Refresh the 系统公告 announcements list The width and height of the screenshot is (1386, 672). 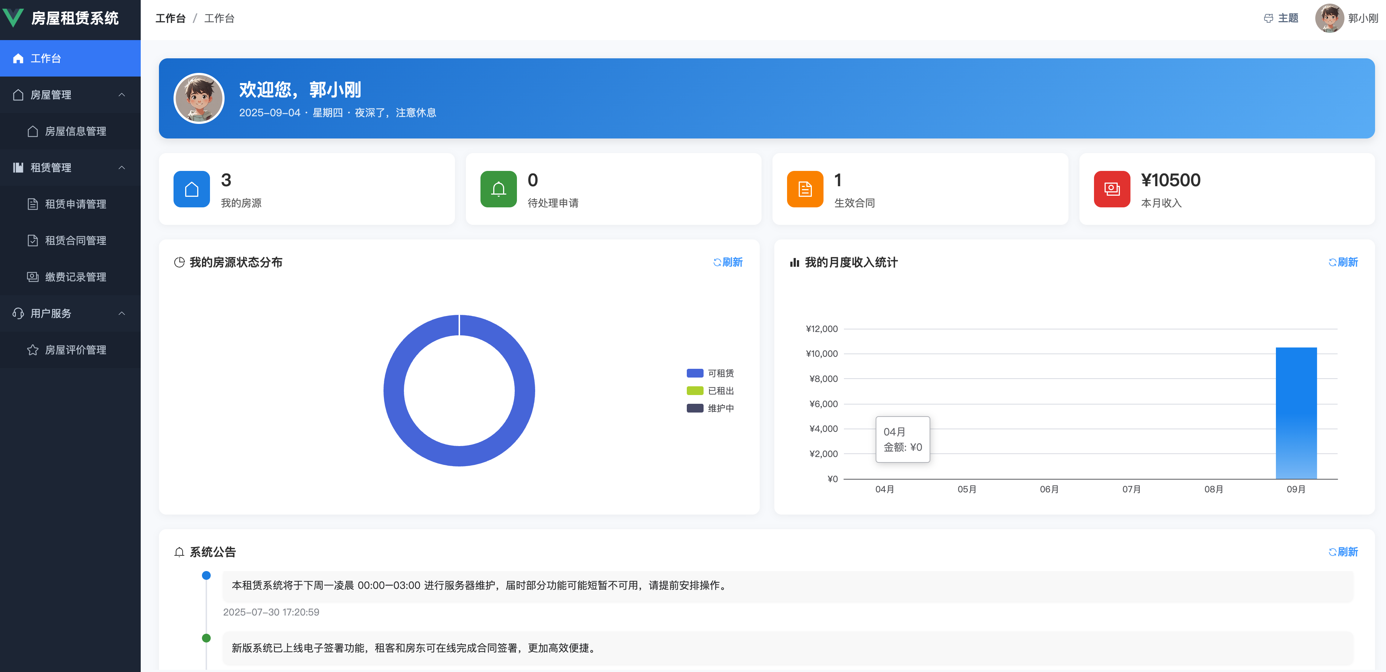click(x=1343, y=552)
